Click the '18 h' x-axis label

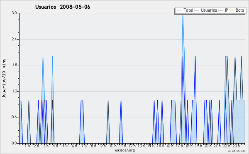pos(189,146)
